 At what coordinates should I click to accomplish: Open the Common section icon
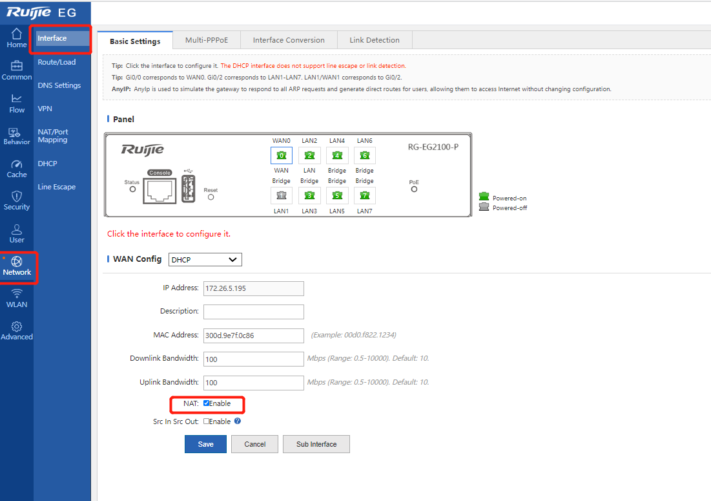coord(16,66)
